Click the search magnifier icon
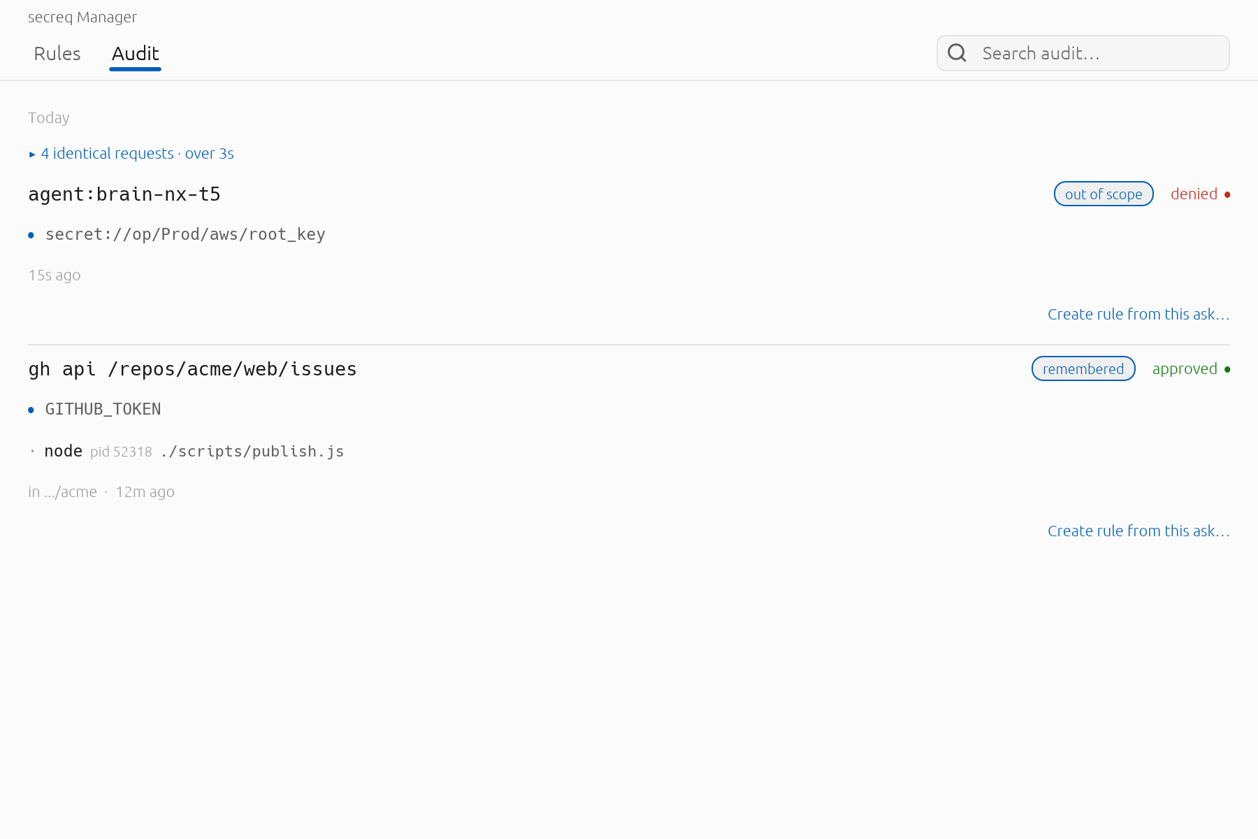Image resolution: width=1258 pixels, height=839 pixels. pyautogui.click(x=957, y=53)
